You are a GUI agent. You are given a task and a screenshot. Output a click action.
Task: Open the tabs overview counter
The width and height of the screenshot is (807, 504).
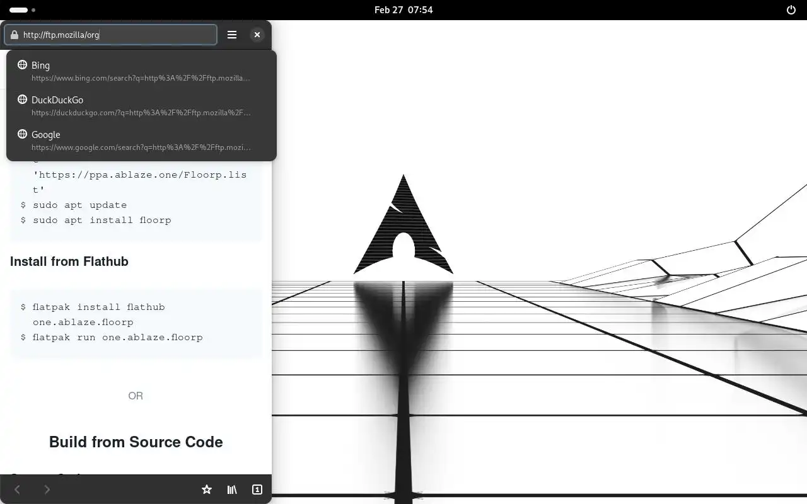[x=257, y=490]
